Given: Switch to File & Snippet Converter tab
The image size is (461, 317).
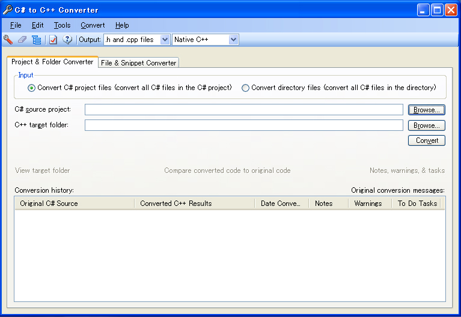Looking at the screenshot, I should [x=138, y=63].
